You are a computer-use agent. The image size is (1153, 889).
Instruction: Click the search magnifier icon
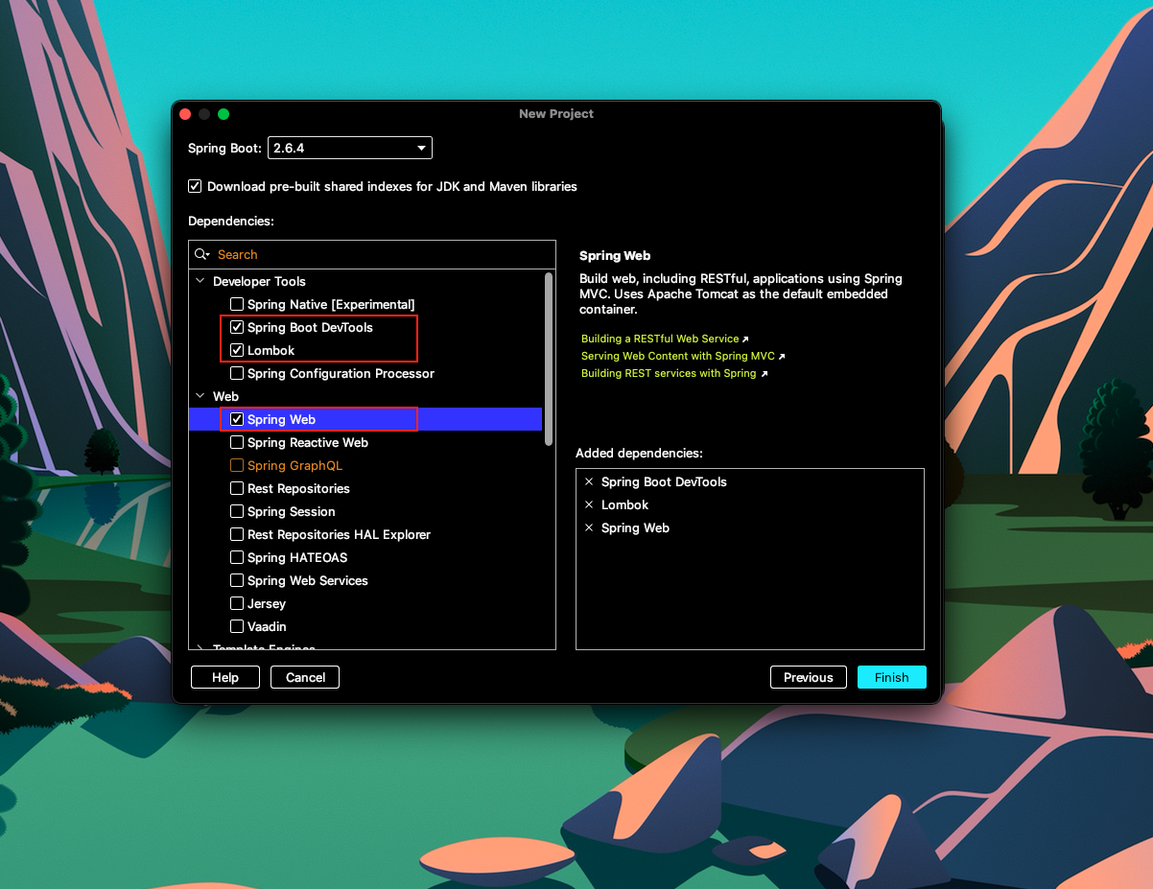click(x=201, y=254)
